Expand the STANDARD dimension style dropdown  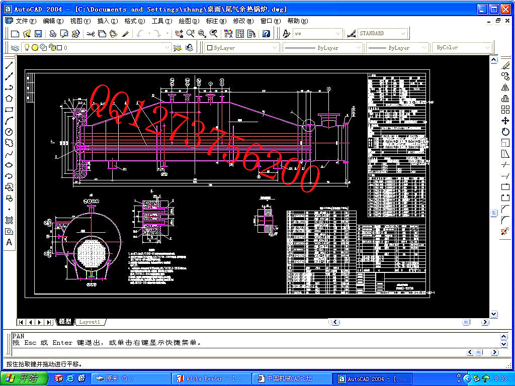403,34
